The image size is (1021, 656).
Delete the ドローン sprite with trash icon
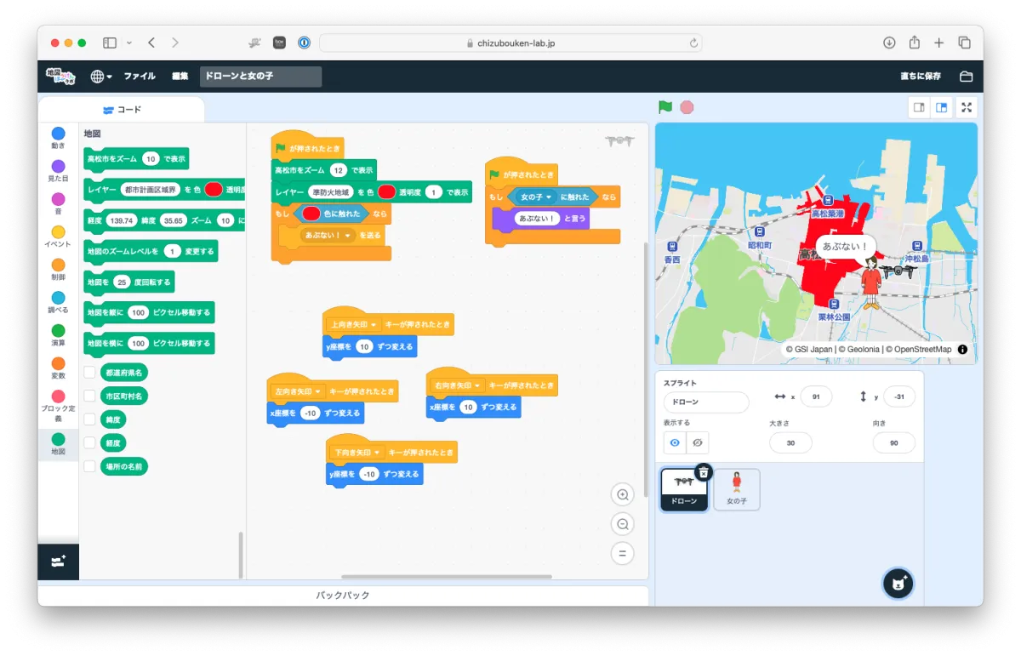click(702, 472)
